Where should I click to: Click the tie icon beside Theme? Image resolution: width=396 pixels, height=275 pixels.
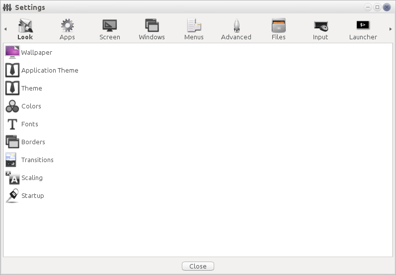(x=12, y=88)
